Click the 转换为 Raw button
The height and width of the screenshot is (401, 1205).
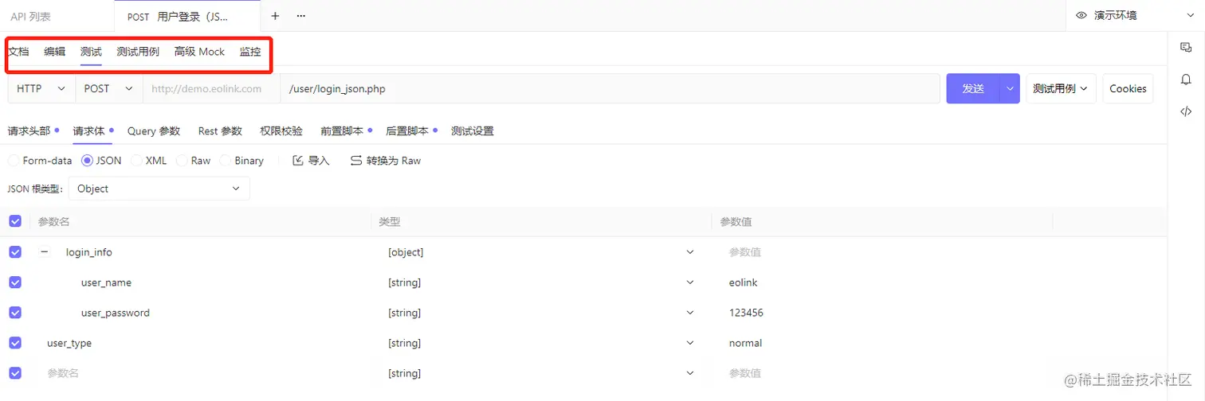pyautogui.click(x=386, y=161)
